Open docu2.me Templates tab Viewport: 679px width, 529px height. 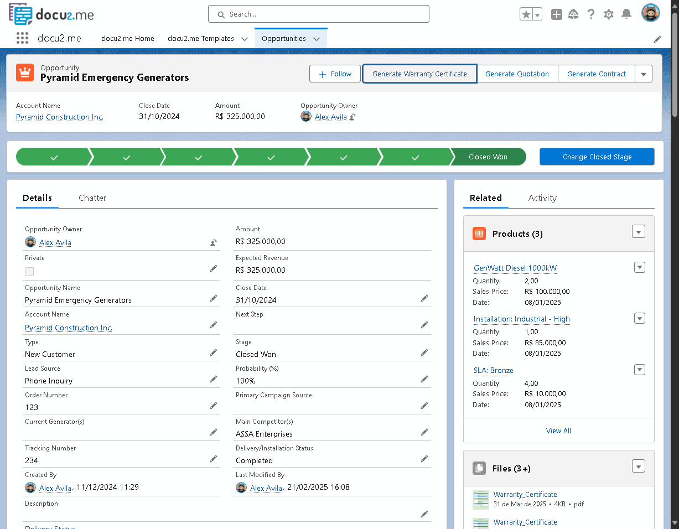pyautogui.click(x=201, y=39)
